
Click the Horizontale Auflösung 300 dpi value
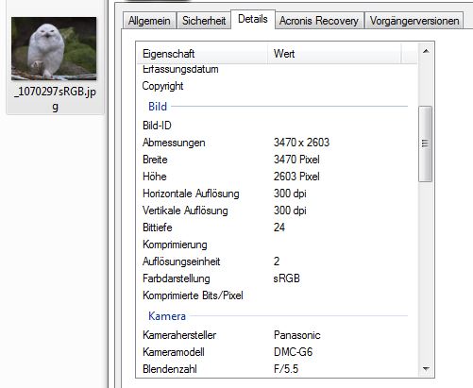click(290, 194)
